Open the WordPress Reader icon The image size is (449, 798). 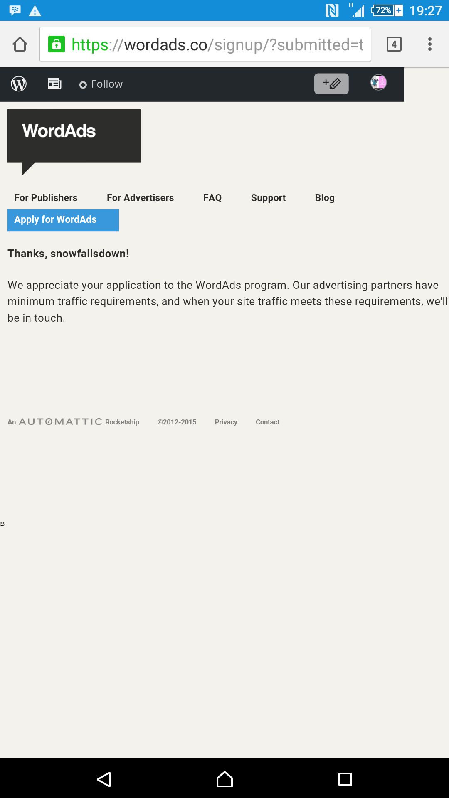click(54, 84)
